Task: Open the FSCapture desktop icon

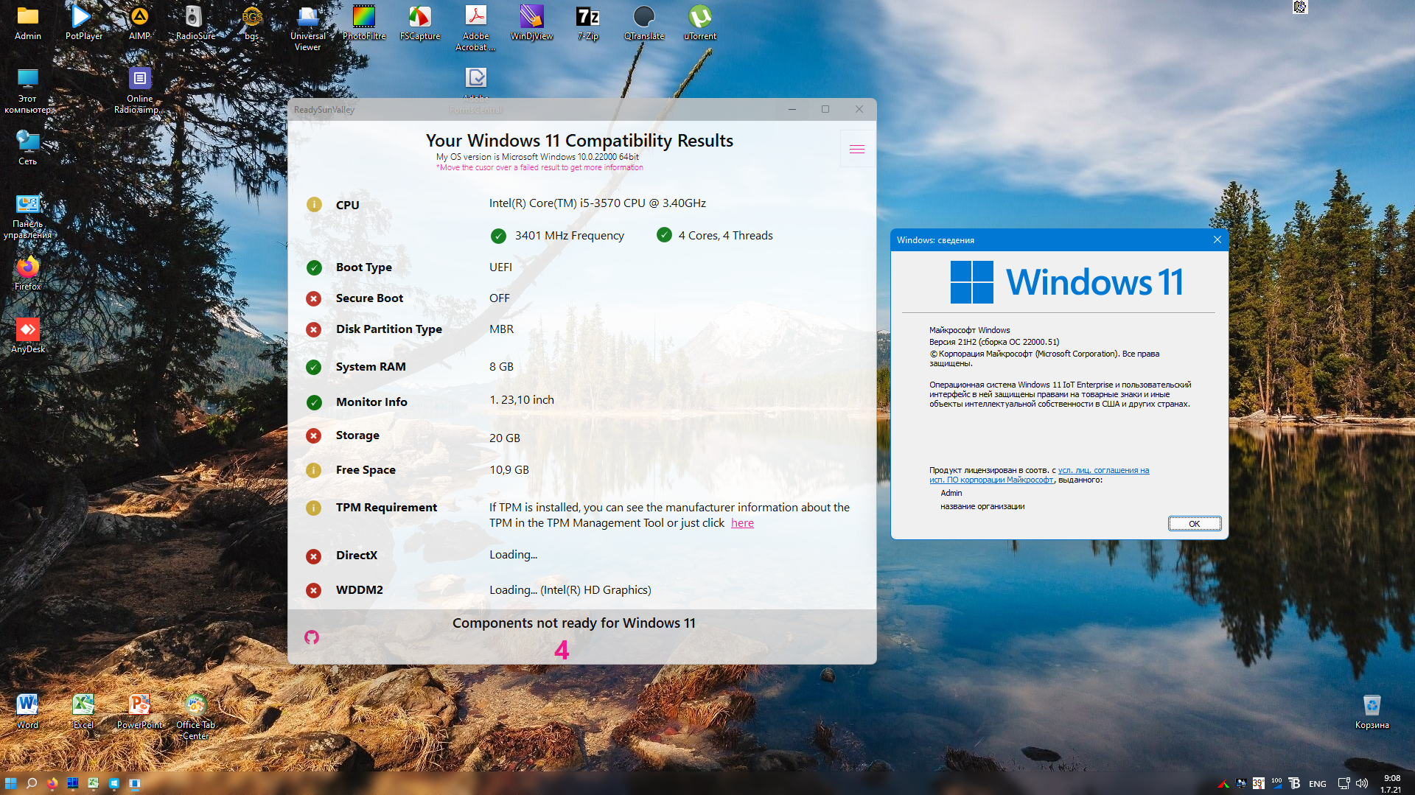Action: point(420,22)
